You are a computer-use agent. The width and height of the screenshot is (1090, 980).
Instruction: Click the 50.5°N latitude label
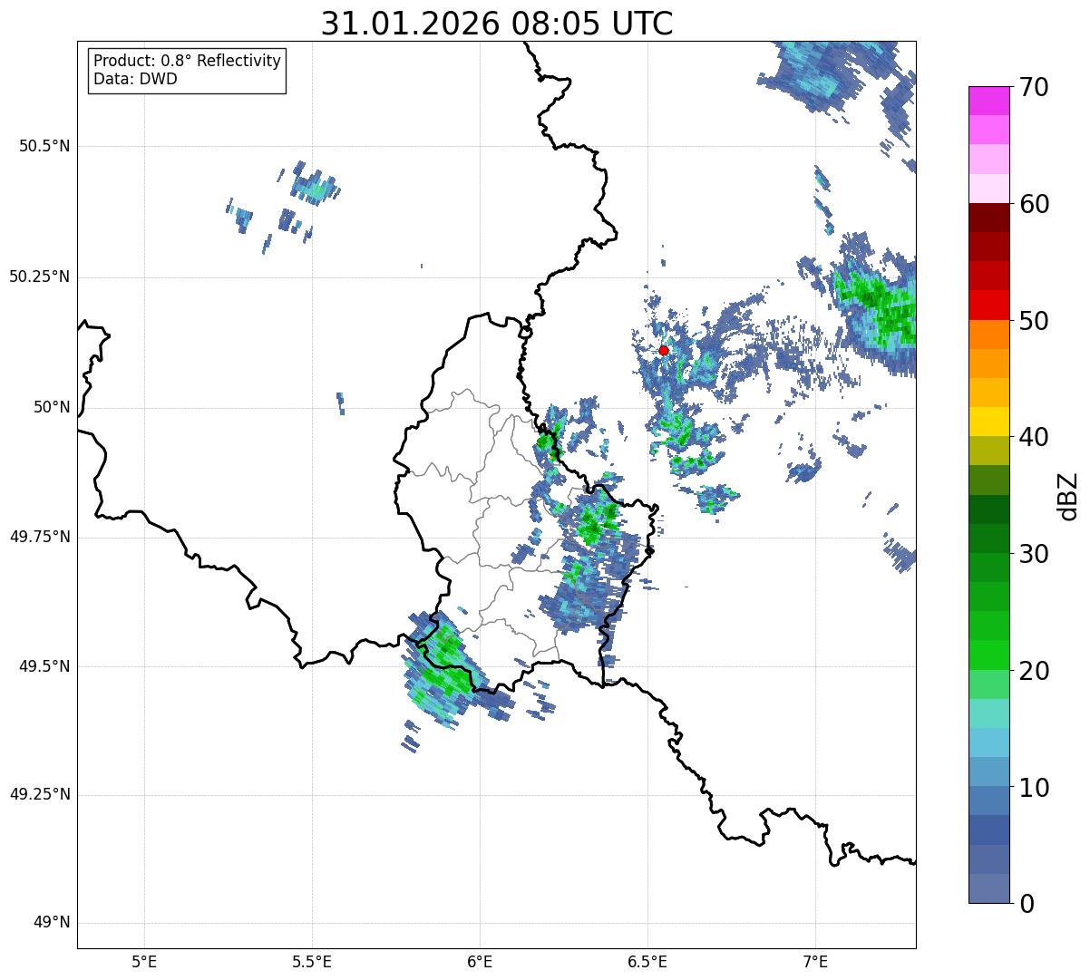(44, 146)
